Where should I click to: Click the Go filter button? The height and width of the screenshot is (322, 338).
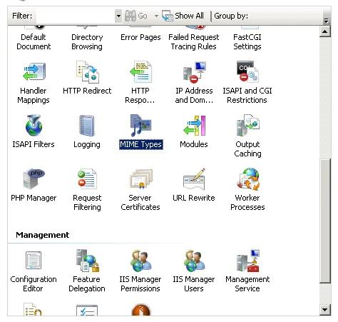tap(136, 16)
